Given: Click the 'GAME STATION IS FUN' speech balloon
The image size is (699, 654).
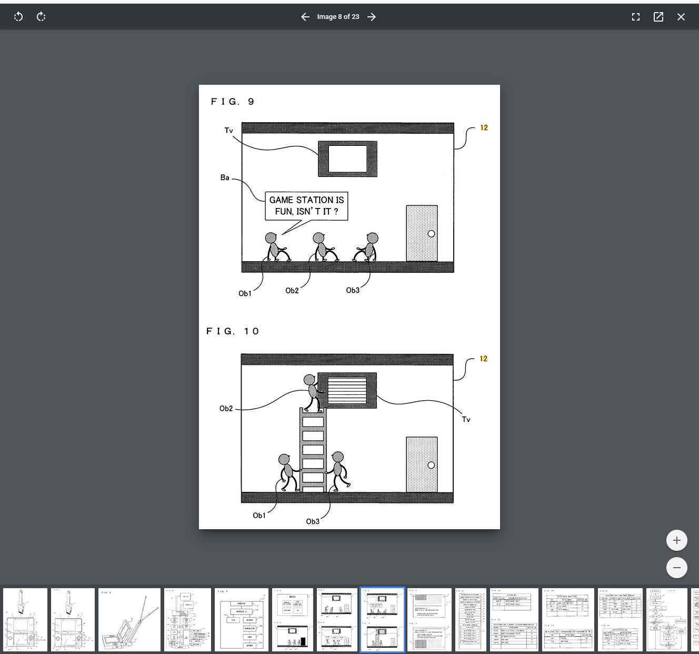Looking at the screenshot, I should [x=306, y=206].
